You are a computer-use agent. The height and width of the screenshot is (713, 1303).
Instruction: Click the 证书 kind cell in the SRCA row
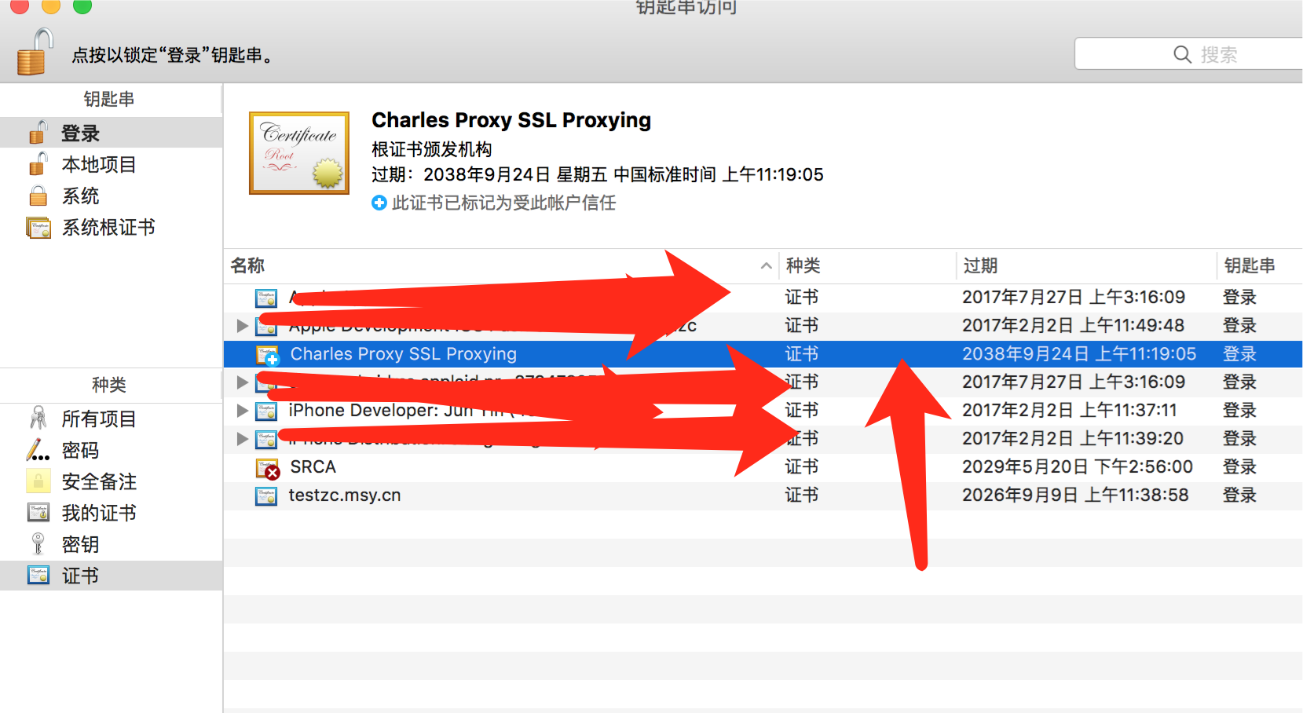click(x=802, y=466)
